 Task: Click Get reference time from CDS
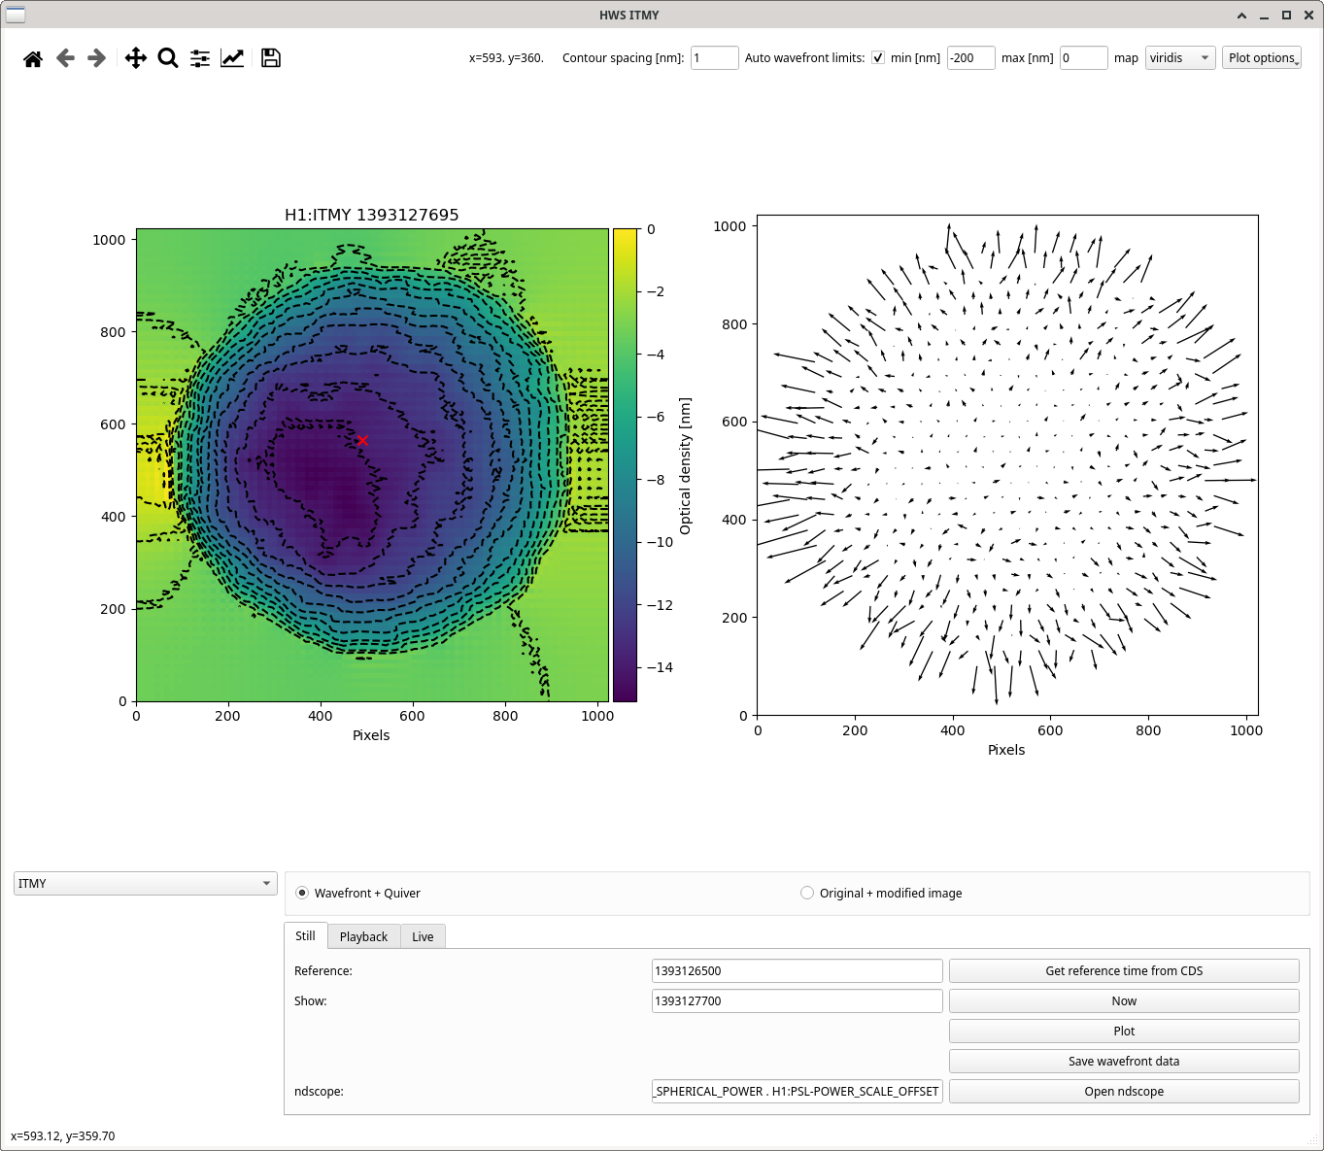1123,971
